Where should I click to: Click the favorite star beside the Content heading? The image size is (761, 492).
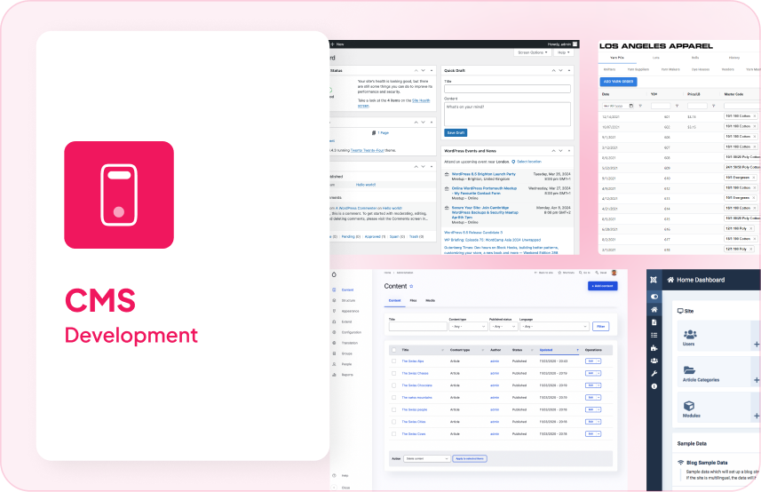click(x=411, y=287)
